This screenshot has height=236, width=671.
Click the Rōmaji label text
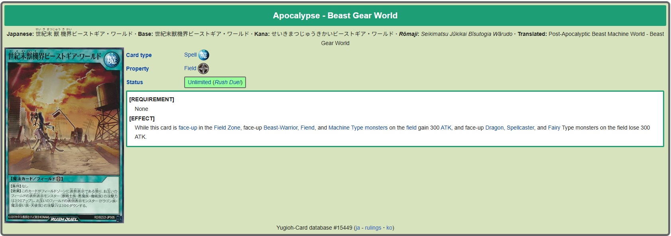pyautogui.click(x=409, y=34)
